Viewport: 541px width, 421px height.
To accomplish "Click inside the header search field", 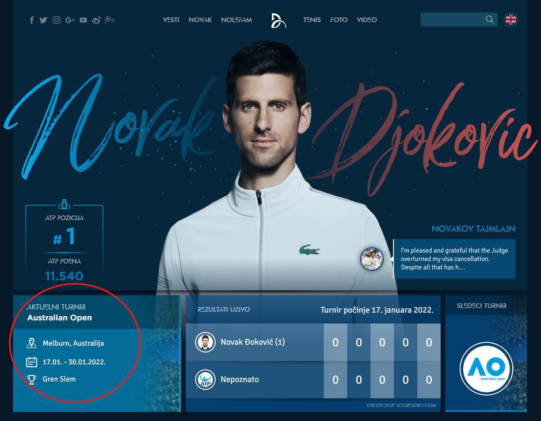I will tap(452, 20).
